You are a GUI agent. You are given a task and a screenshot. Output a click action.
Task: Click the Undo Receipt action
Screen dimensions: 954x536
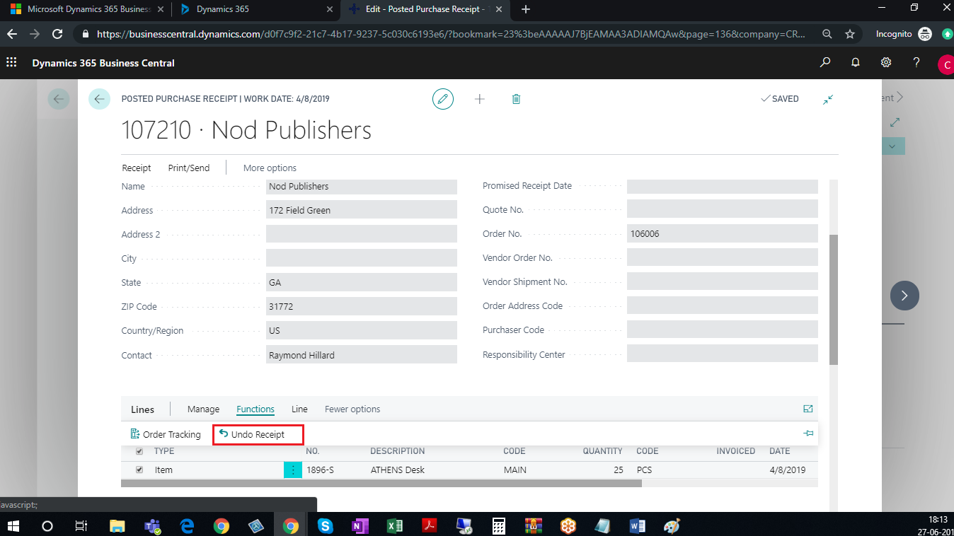pos(252,434)
